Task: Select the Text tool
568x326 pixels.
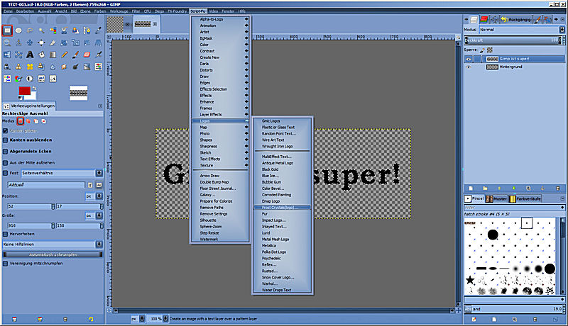Action: pos(30,55)
